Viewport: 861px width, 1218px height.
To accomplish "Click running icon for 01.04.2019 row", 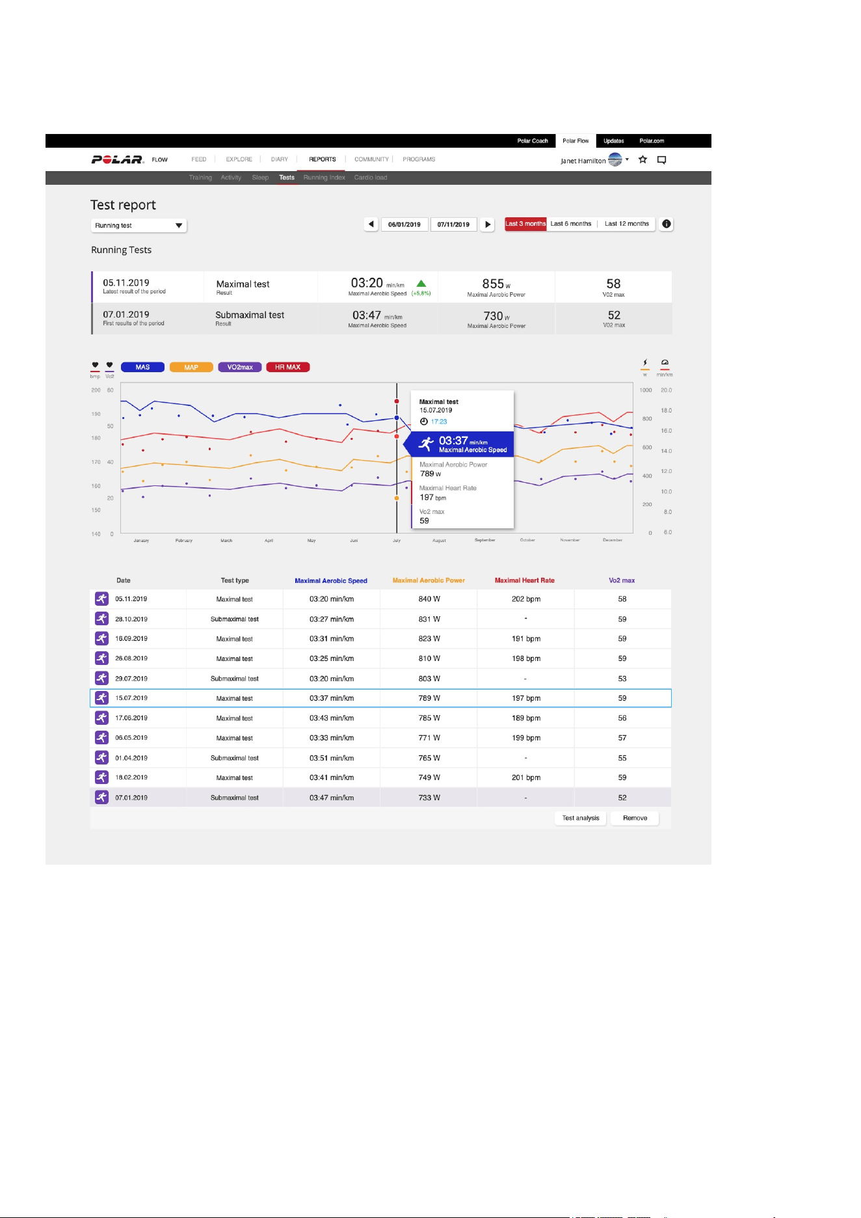I will pos(101,757).
